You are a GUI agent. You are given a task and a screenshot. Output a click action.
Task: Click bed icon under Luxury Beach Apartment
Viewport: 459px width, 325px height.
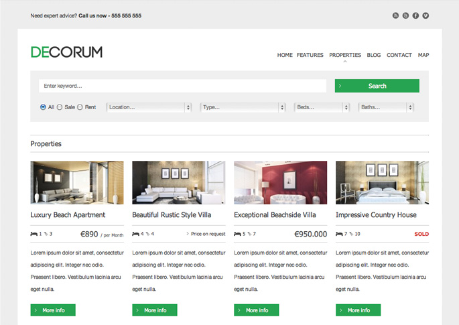pyautogui.click(x=34, y=234)
